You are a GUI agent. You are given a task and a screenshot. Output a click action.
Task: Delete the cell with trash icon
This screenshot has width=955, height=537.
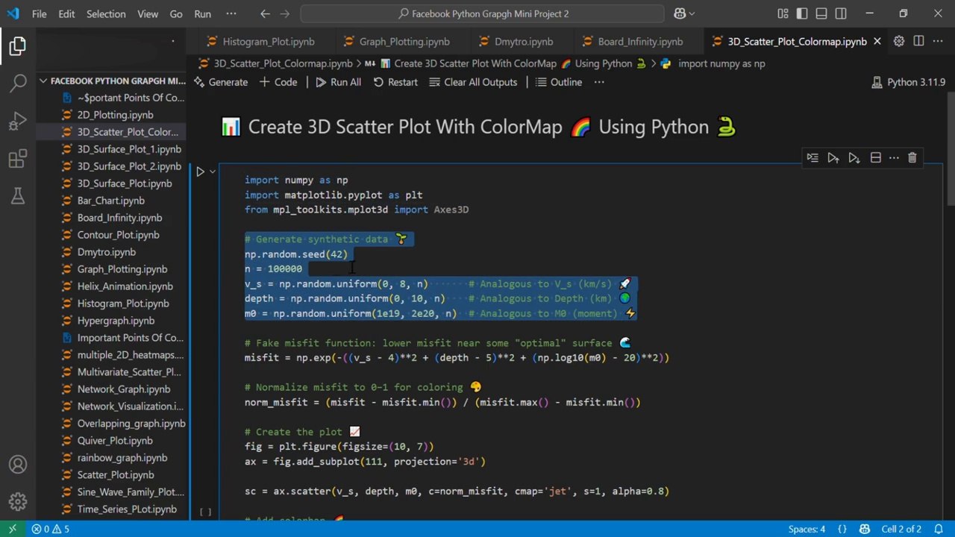click(912, 158)
